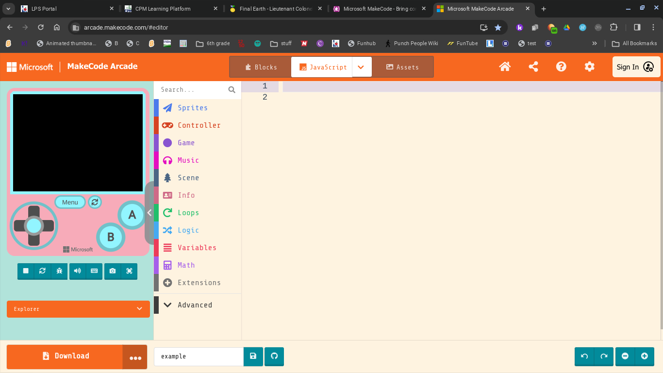Screen dimensions: 663x373
Task: Open the Scene toolbox category
Action: coord(198,178)
